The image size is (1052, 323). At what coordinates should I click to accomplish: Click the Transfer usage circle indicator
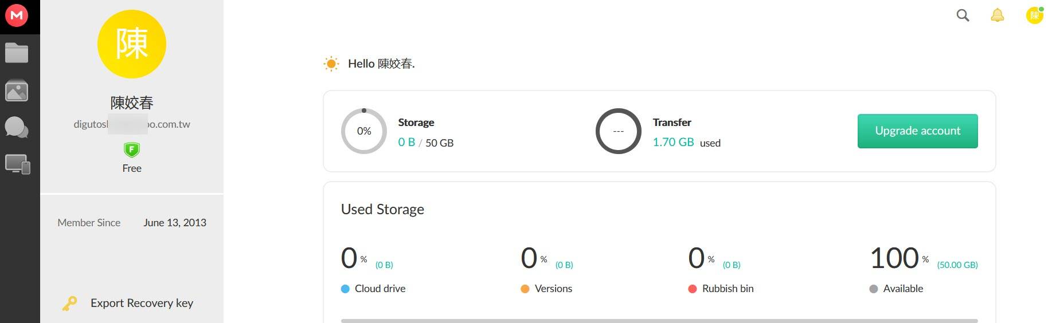[x=618, y=131]
